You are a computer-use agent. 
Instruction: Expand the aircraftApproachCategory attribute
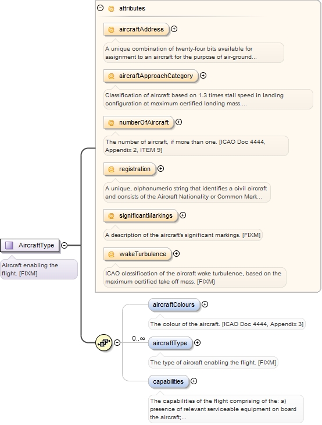[203, 75]
